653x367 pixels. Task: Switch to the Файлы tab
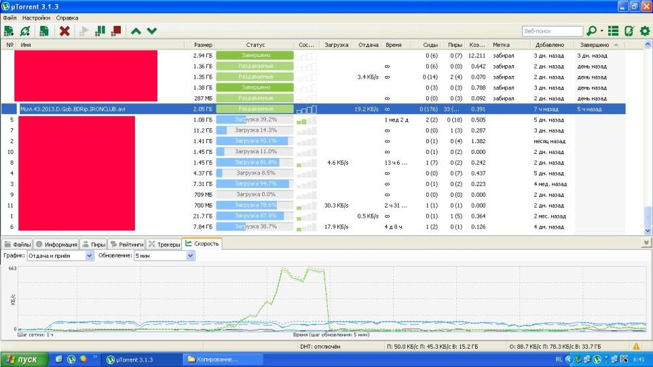[x=18, y=244]
